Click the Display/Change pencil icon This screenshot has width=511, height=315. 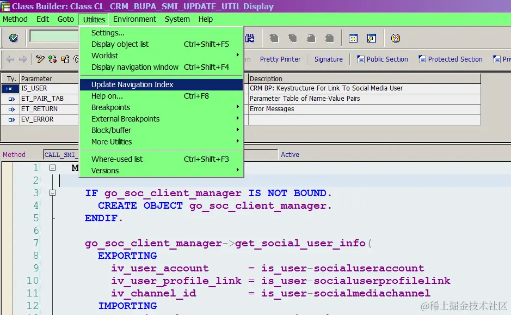click(x=40, y=59)
